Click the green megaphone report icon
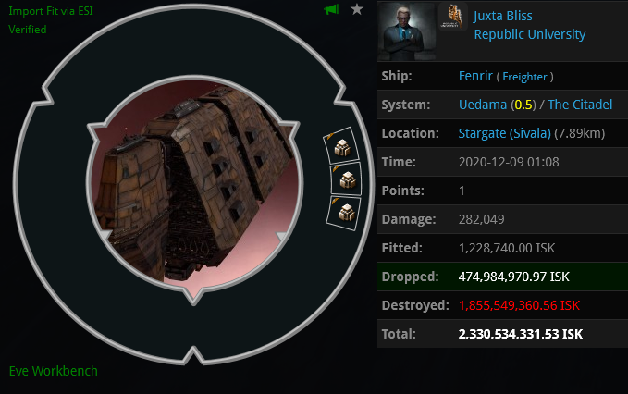The image size is (628, 394). tap(332, 9)
